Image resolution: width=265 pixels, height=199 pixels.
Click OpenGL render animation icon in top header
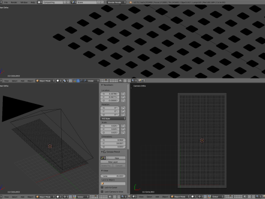[x=144, y=81]
